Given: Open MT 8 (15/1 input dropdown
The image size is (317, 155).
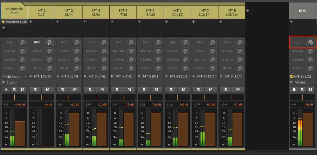Looking at the screenshot, I should coord(232,76).
